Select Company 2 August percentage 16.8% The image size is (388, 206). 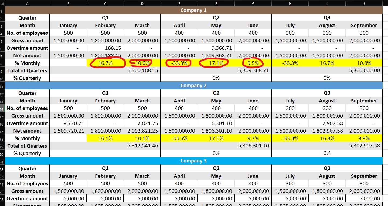coord(327,138)
